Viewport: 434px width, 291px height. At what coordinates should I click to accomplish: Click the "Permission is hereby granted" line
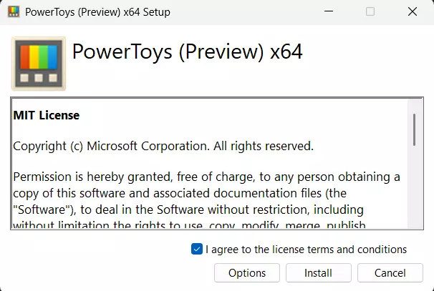coord(206,176)
